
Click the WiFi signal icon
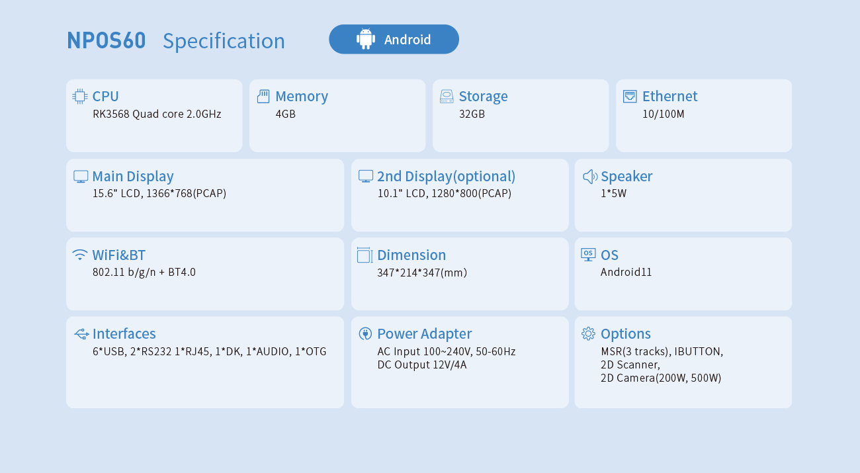80,255
